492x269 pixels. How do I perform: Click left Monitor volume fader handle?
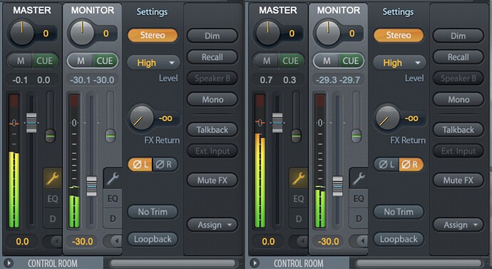click(x=91, y=186)
